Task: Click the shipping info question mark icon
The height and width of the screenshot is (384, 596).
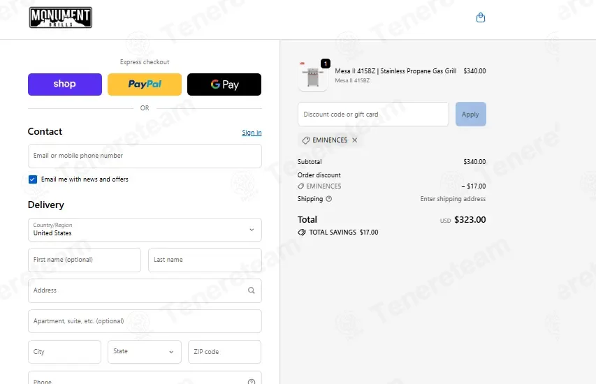Action: (x=329, y=199)
